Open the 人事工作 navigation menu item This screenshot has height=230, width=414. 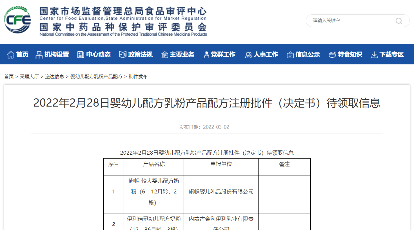click(266, 54)
